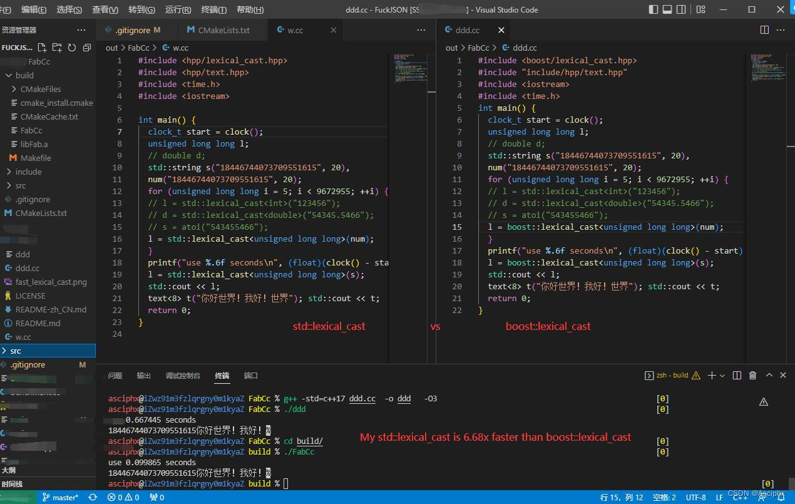Image resolution: width=795 pixels, height=504 pixels.
Task: Switch to 问题 problems panel tab
Action: click(115, 376)
